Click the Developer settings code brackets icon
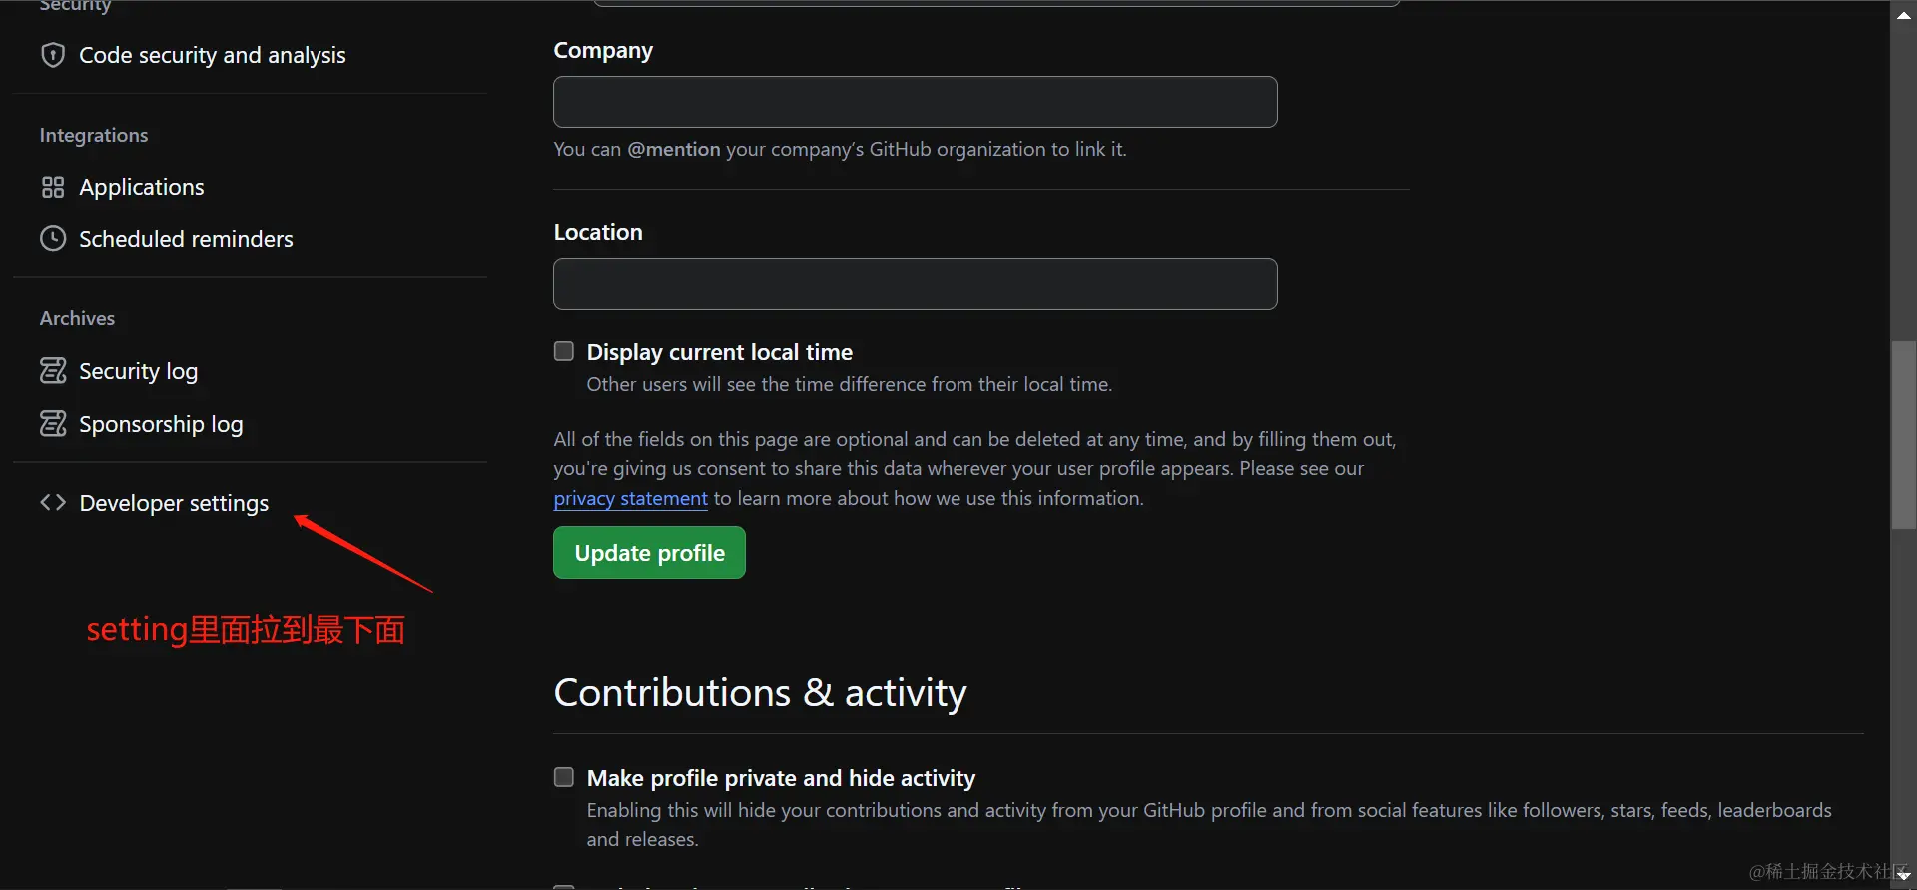1917x890 pixels. [53, 502]
